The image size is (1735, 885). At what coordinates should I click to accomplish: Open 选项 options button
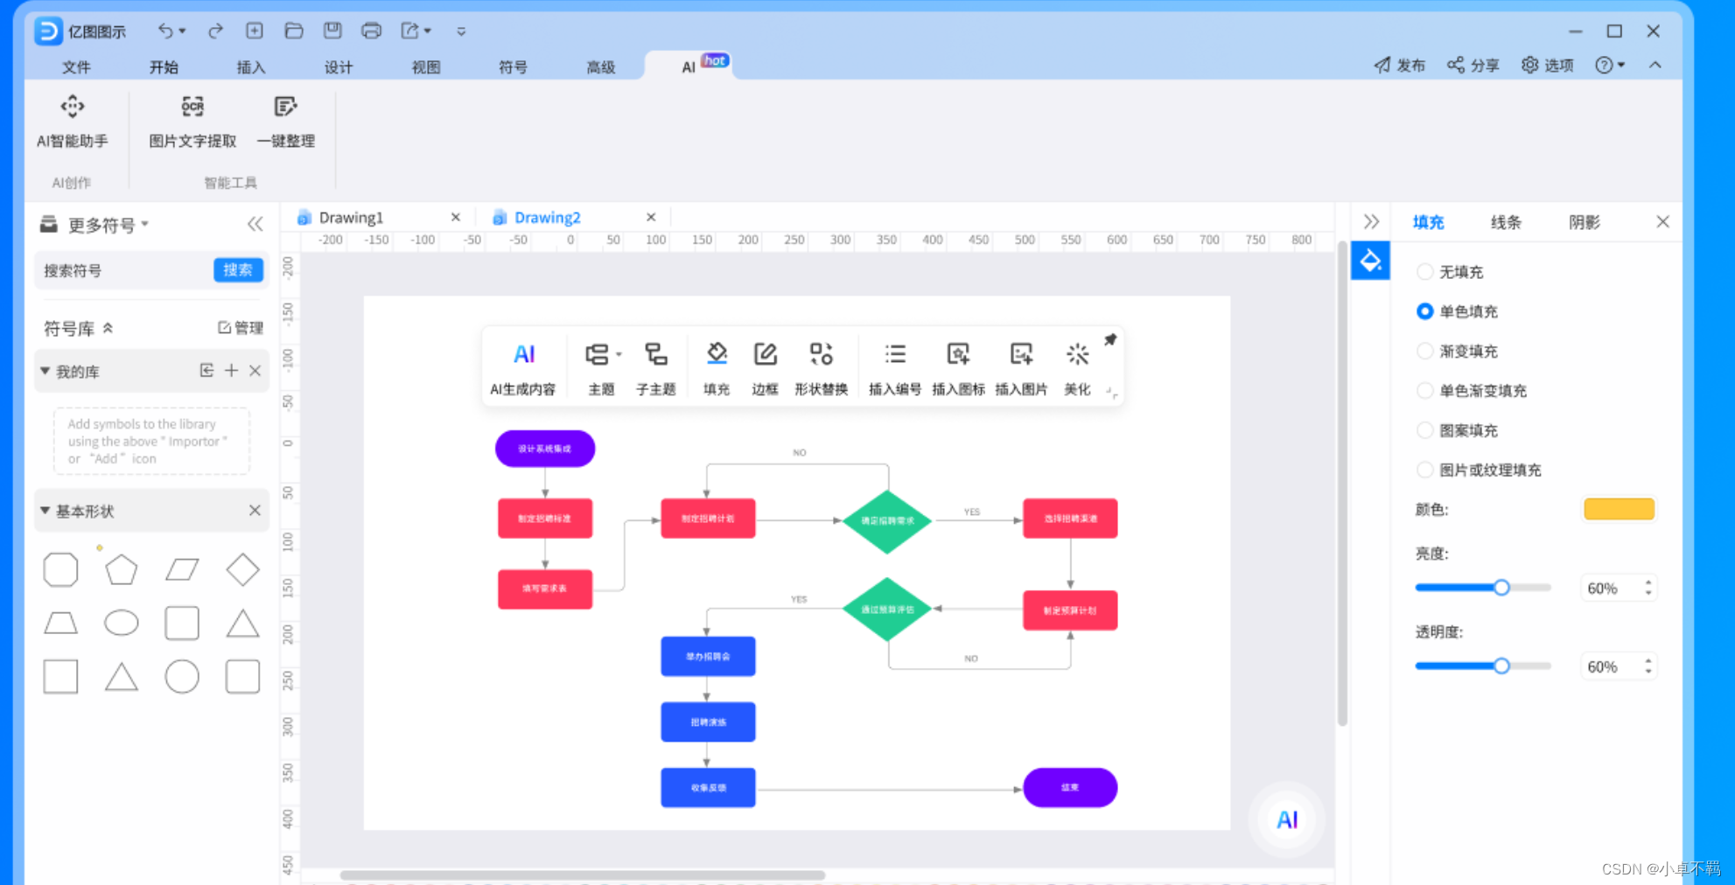(1548, 65)
